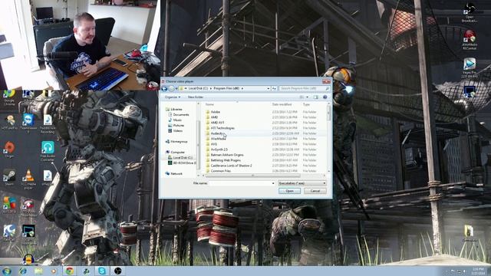
Task: Select Homegroup in the navigation pane
Action: (x=179, y=142)
